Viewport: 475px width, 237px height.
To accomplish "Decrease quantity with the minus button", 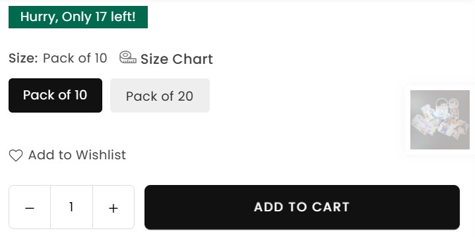I will 30,207.
